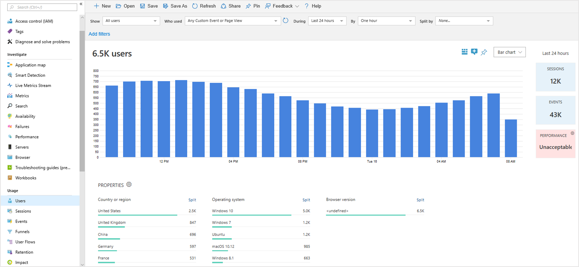Click Split link for Browser version
The image size is (579, 267).
point(420,200)
